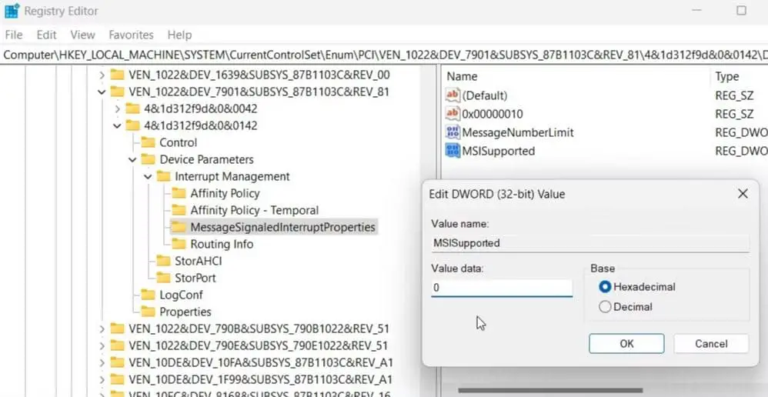Collapse the Device Parameters chevron

[132, 159]
